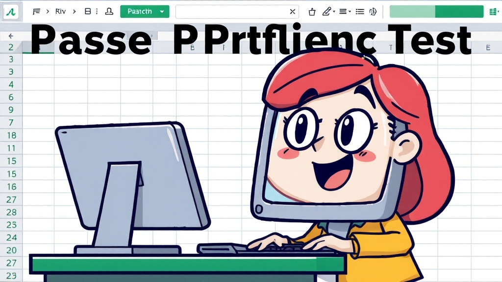The width and height of the screenshot is (502, 282).
Task: Select row header 18
Action: point(11,136)
